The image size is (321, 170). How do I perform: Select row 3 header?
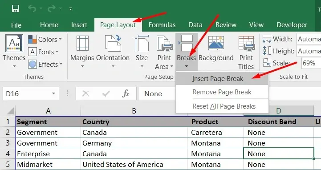8,143
